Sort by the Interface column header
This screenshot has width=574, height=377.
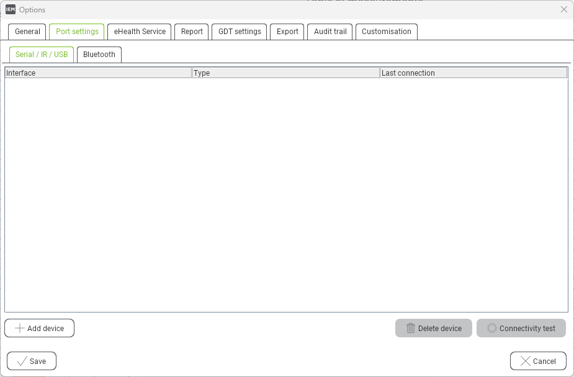98,73
